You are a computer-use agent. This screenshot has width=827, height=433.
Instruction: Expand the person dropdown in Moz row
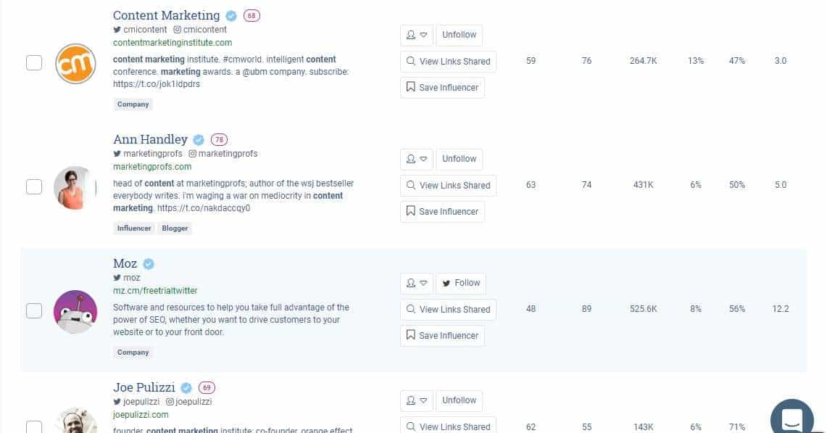pos(417,283)
